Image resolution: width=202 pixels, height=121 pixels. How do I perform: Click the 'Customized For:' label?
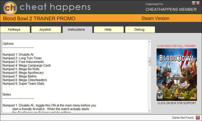click(x=154, y=4)
